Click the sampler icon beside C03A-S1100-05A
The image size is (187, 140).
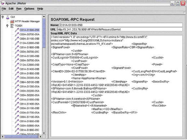point(17,117)
